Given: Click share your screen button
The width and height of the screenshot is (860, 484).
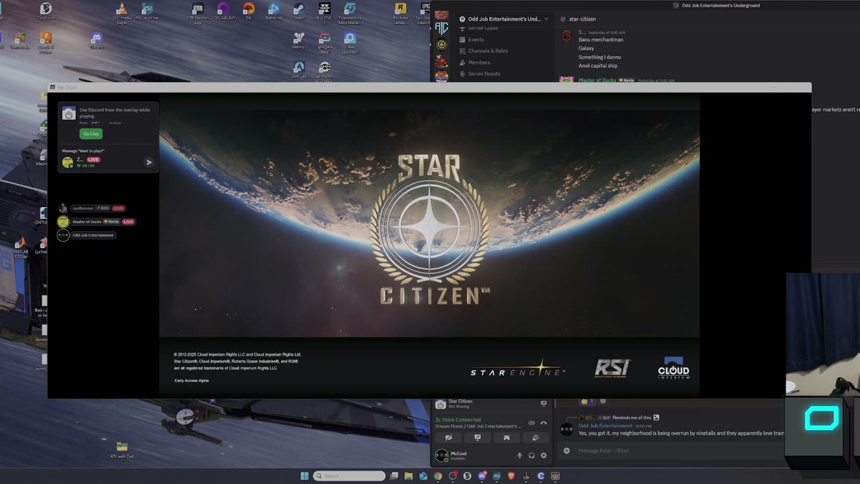Looking at the screenshot, I should (x=478, y=438).
